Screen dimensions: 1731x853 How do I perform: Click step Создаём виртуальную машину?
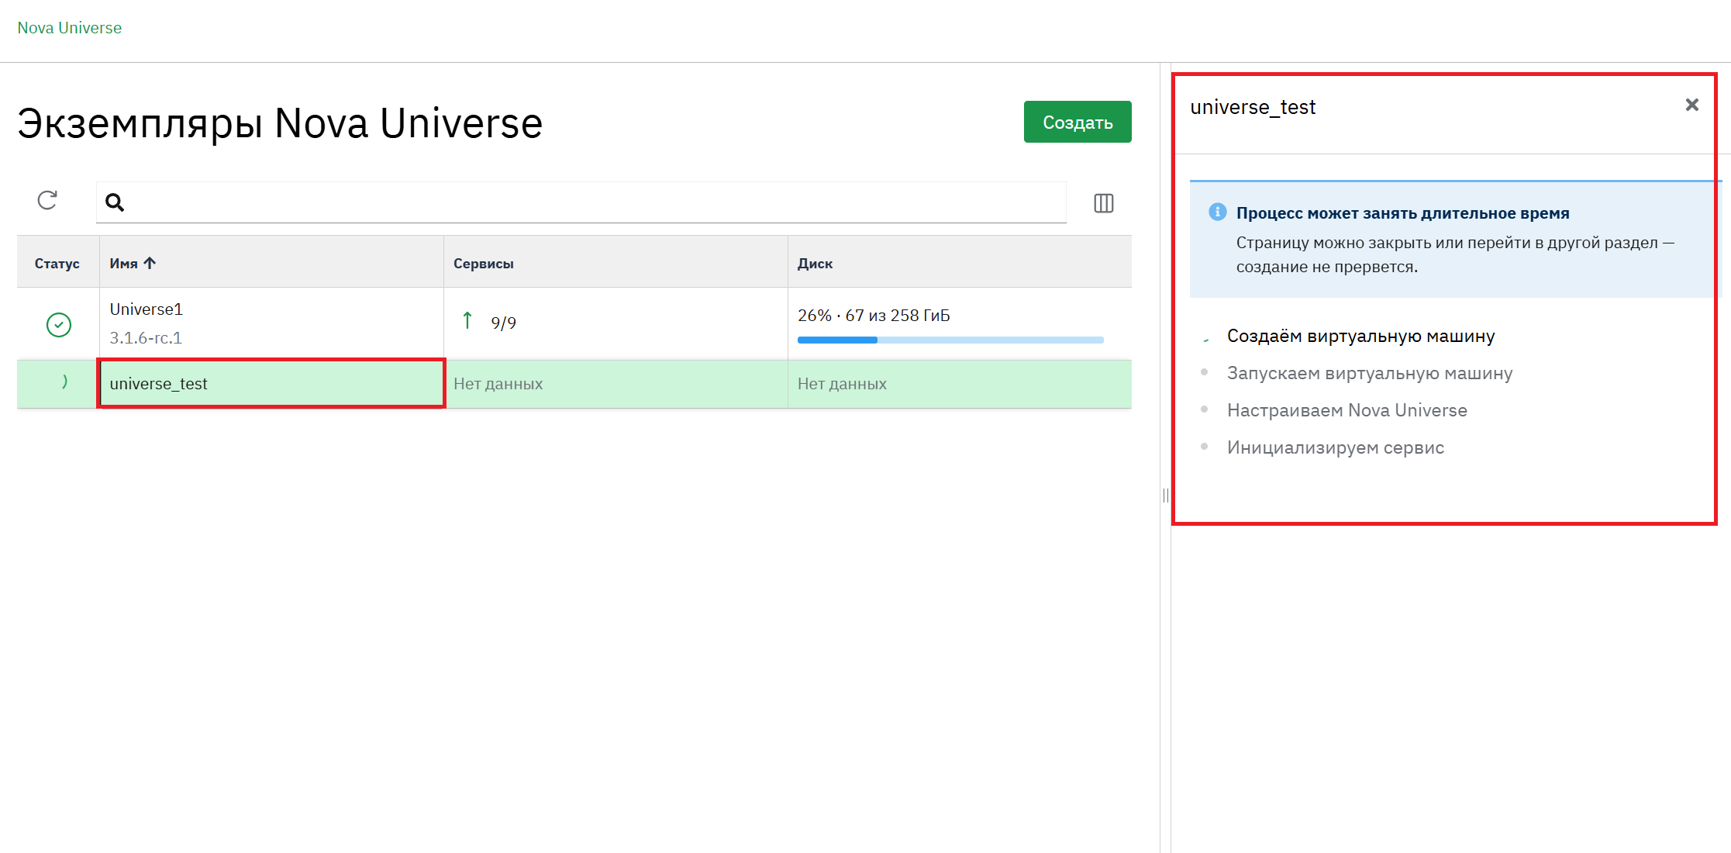coord(1360,337)
